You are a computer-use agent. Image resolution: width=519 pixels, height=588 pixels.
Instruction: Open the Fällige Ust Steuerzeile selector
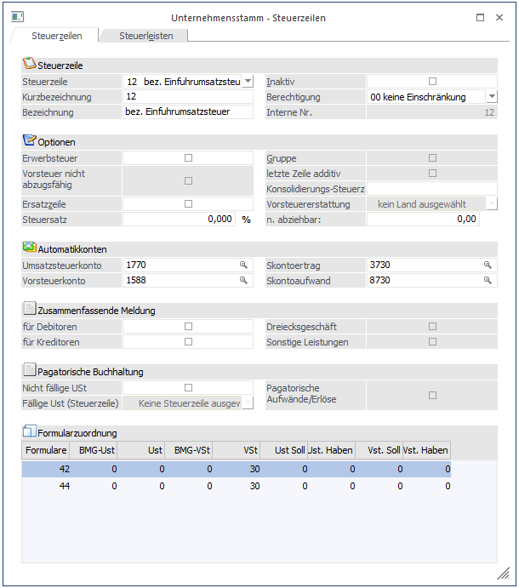[x=248, y=403]
